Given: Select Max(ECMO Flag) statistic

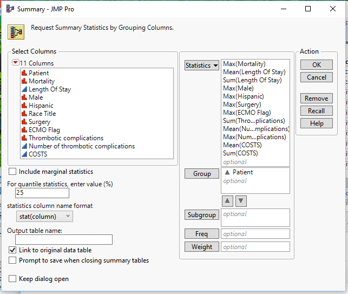Looking at the screenshot, I should pyautogui.click(x=247, y=113).
